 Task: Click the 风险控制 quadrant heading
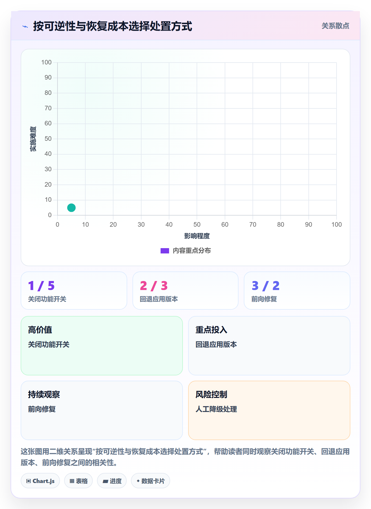[x=211, y=394]
